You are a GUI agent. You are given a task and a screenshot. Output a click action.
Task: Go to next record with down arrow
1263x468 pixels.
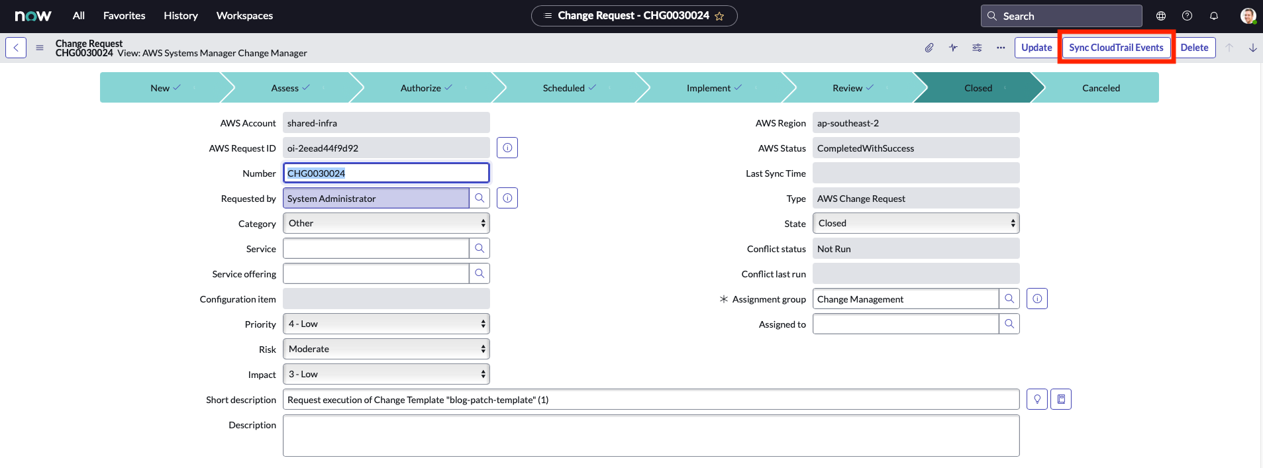click(1253, 48)
